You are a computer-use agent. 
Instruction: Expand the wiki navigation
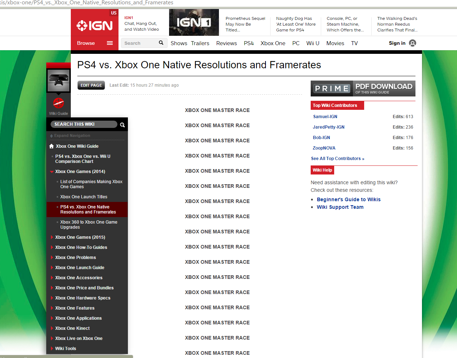[x=70, y=136]
